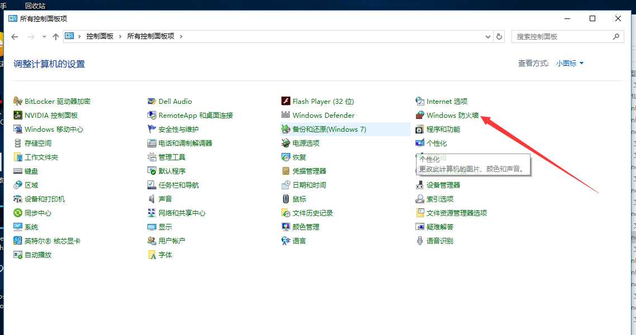The image size is (636, 335).
Task: Click the control panel icon in address bar
Action: pyautogui.click(x=70, y=36)
